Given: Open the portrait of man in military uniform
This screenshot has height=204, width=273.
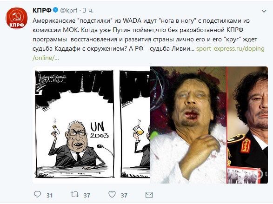Looking at the screenshot, I should (x=247, y=125).
